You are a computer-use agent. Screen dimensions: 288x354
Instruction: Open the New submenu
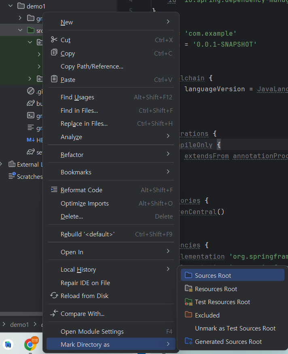pyautogui.click(x=111, y=22)
